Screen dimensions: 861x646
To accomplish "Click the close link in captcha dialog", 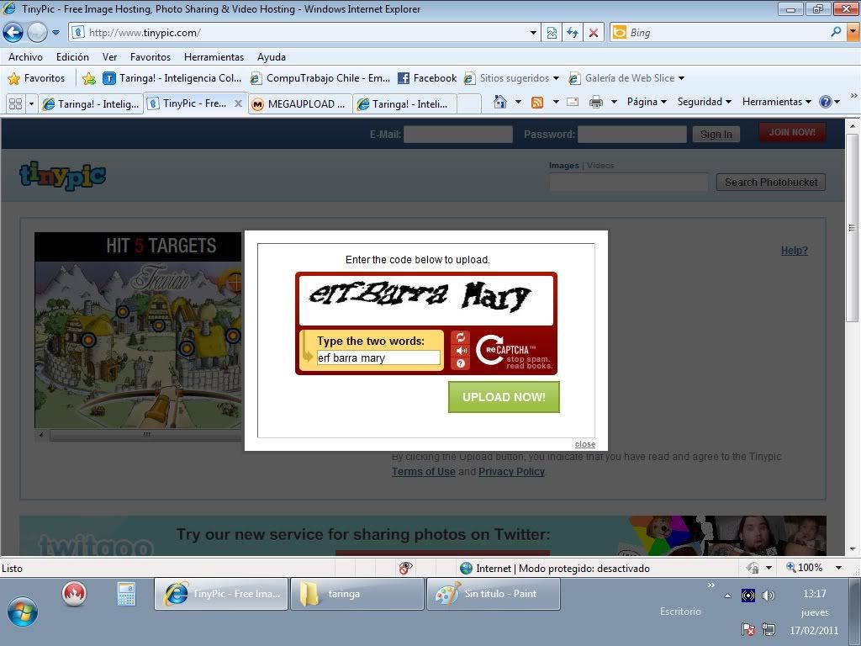I will click(585, 444).
